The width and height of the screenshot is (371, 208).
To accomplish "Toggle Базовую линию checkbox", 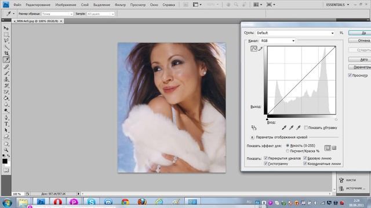I will pos(305,158).
